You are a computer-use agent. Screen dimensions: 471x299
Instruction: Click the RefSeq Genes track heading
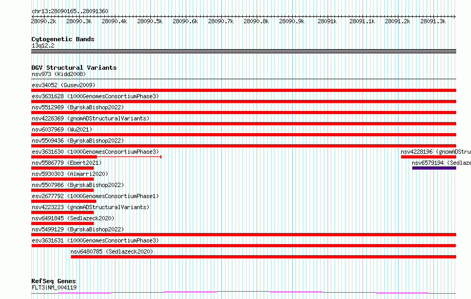point(53,281)
